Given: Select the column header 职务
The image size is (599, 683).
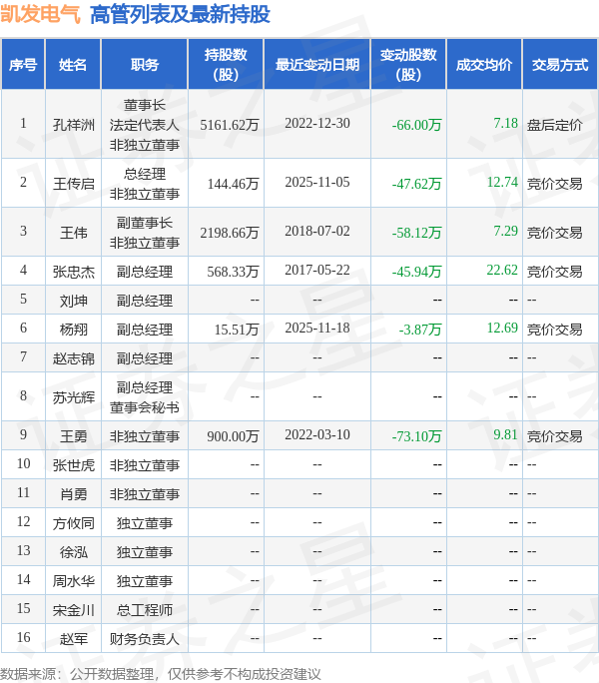Looking at the screenshot, I should [145, 65].
